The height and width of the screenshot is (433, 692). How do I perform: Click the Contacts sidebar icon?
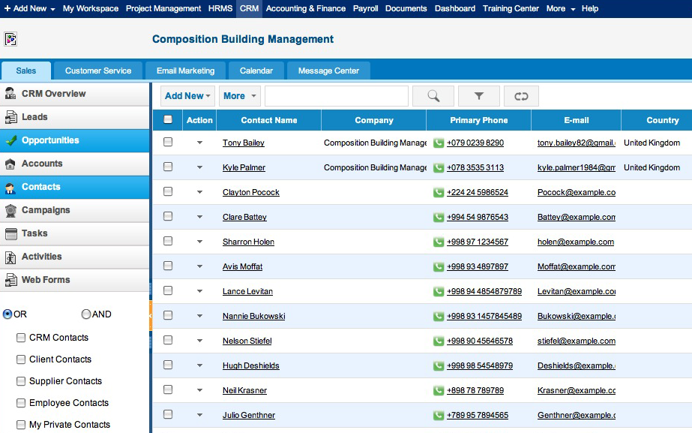tap(10, 188)
